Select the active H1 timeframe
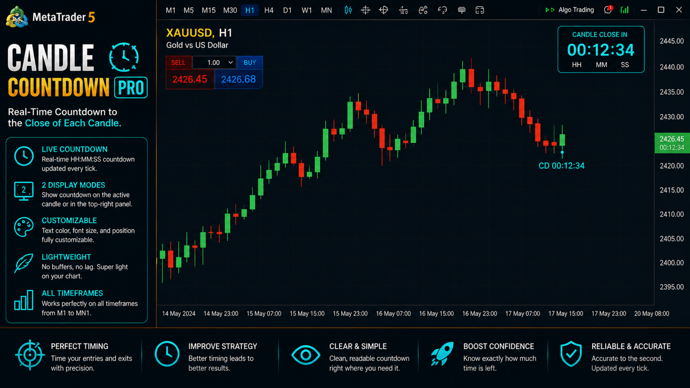Screen dimensions: 690x388 tap(250, 10)
